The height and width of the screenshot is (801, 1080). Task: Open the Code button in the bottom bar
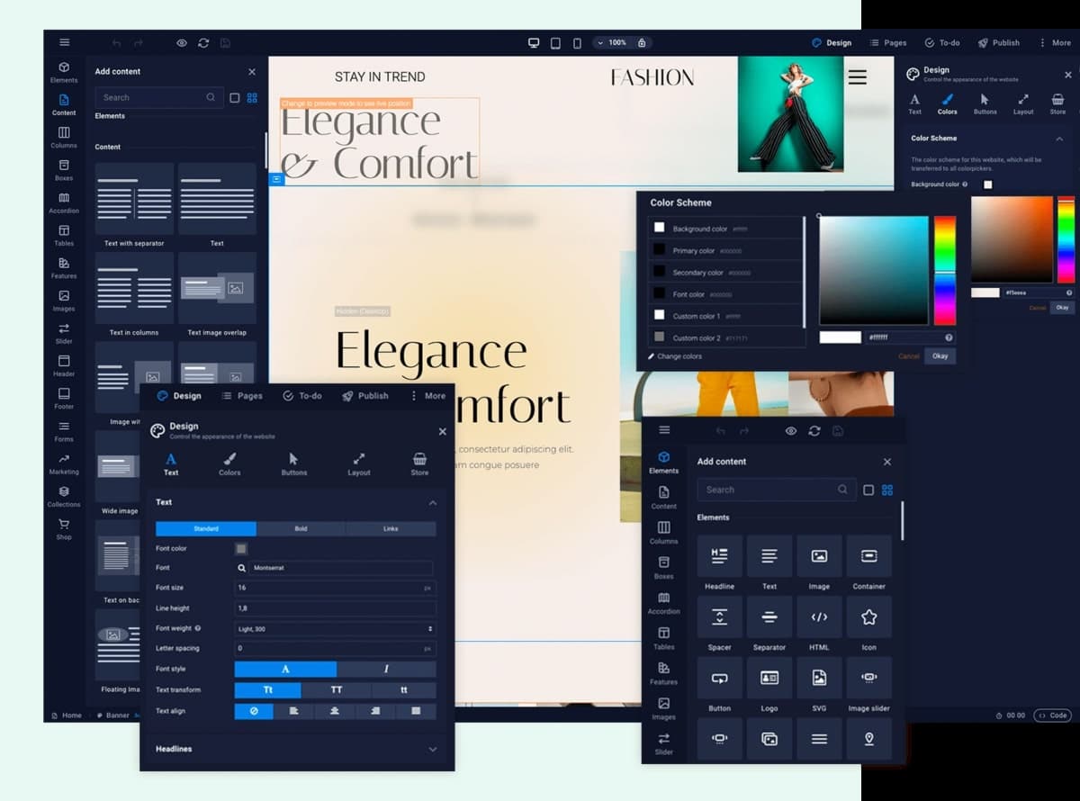point(1052,715)
